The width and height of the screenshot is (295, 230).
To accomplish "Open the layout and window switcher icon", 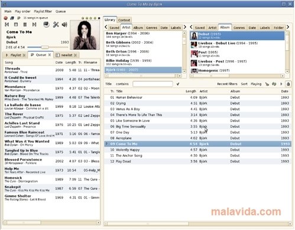I will pyautogui.click(x=46, y=25).
